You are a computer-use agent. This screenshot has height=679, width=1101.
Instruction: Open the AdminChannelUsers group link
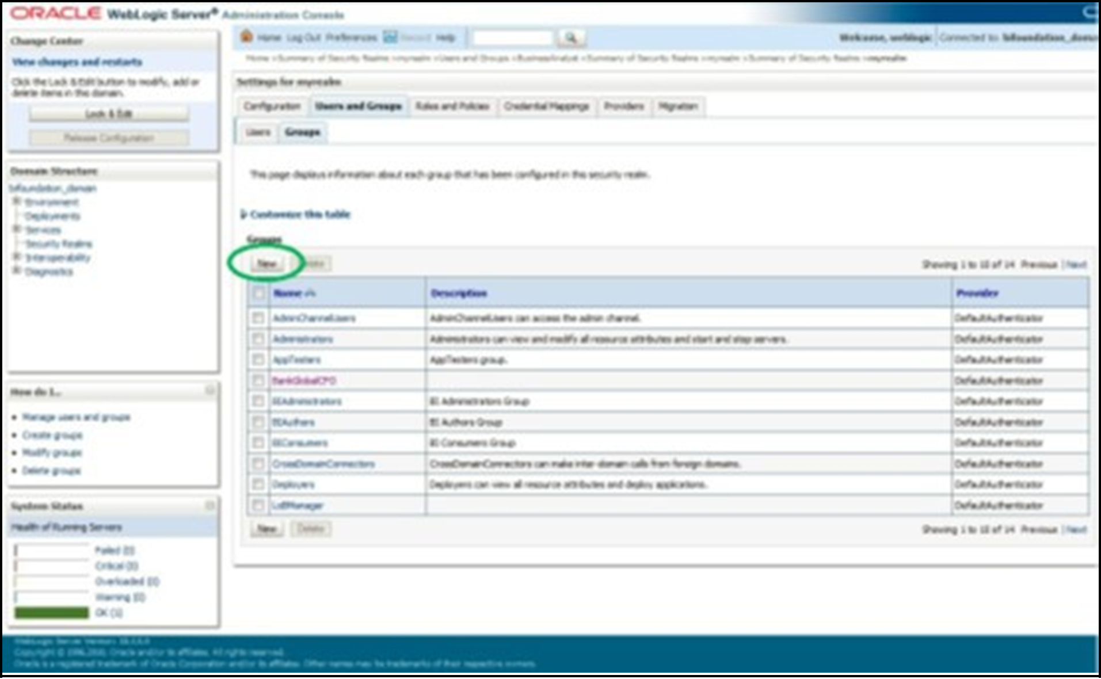click(314, 318)
